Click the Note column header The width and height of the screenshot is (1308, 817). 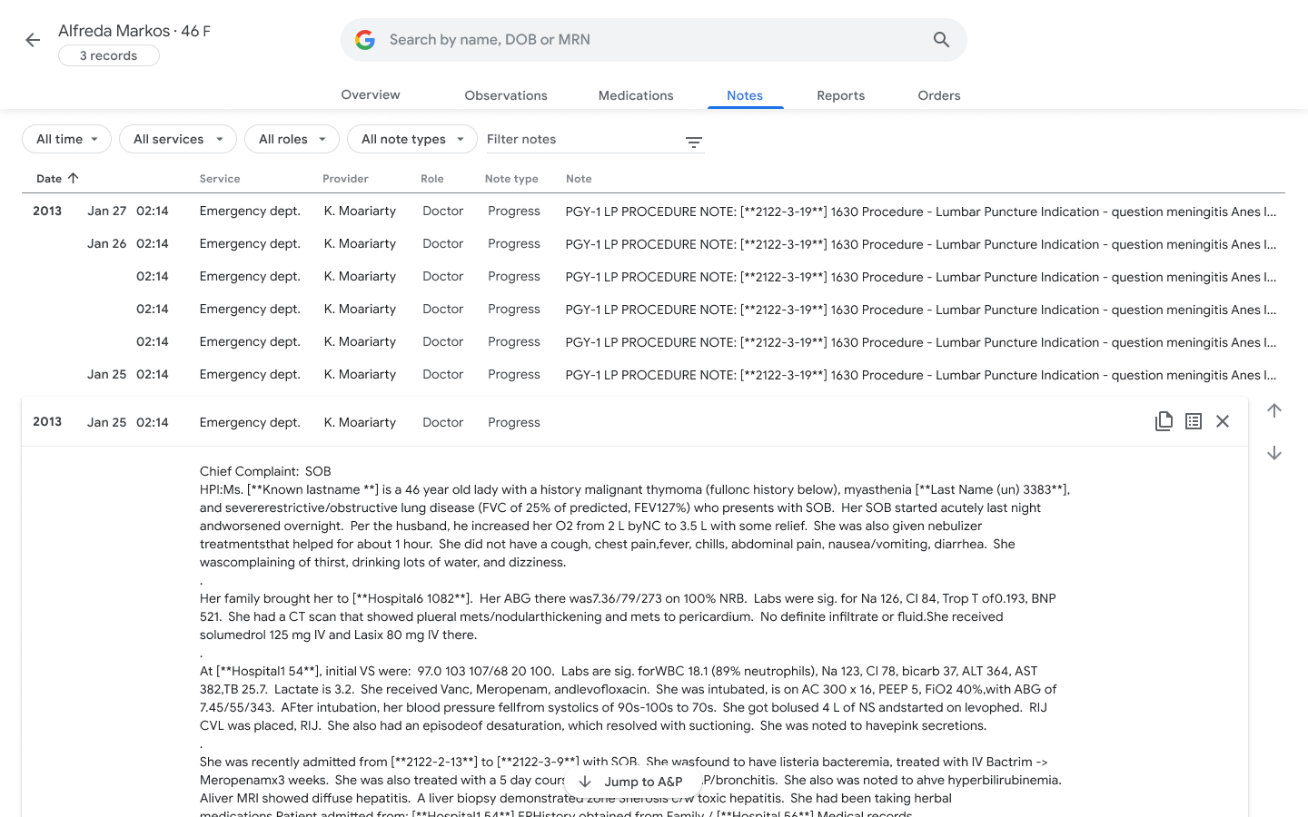(x=579, y=179)
